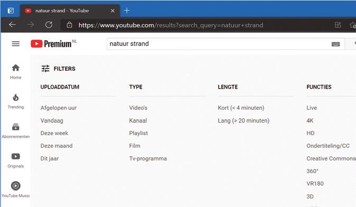This screenshot has height=207, width=356.
Task: Reload the page with refresh button
Action: coord(49,24)
